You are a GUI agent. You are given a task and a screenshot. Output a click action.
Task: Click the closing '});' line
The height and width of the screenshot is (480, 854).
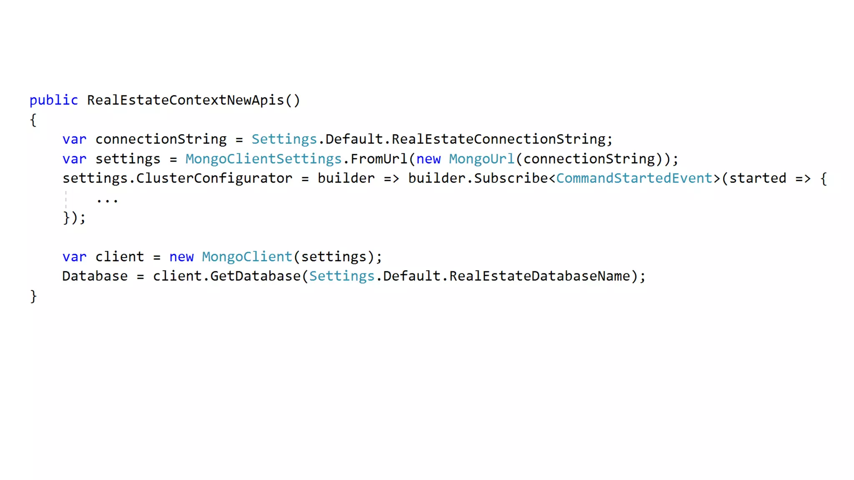point(74,217)
